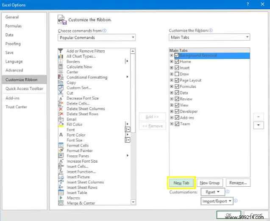Click the Font Color A icon

[61, 135]
